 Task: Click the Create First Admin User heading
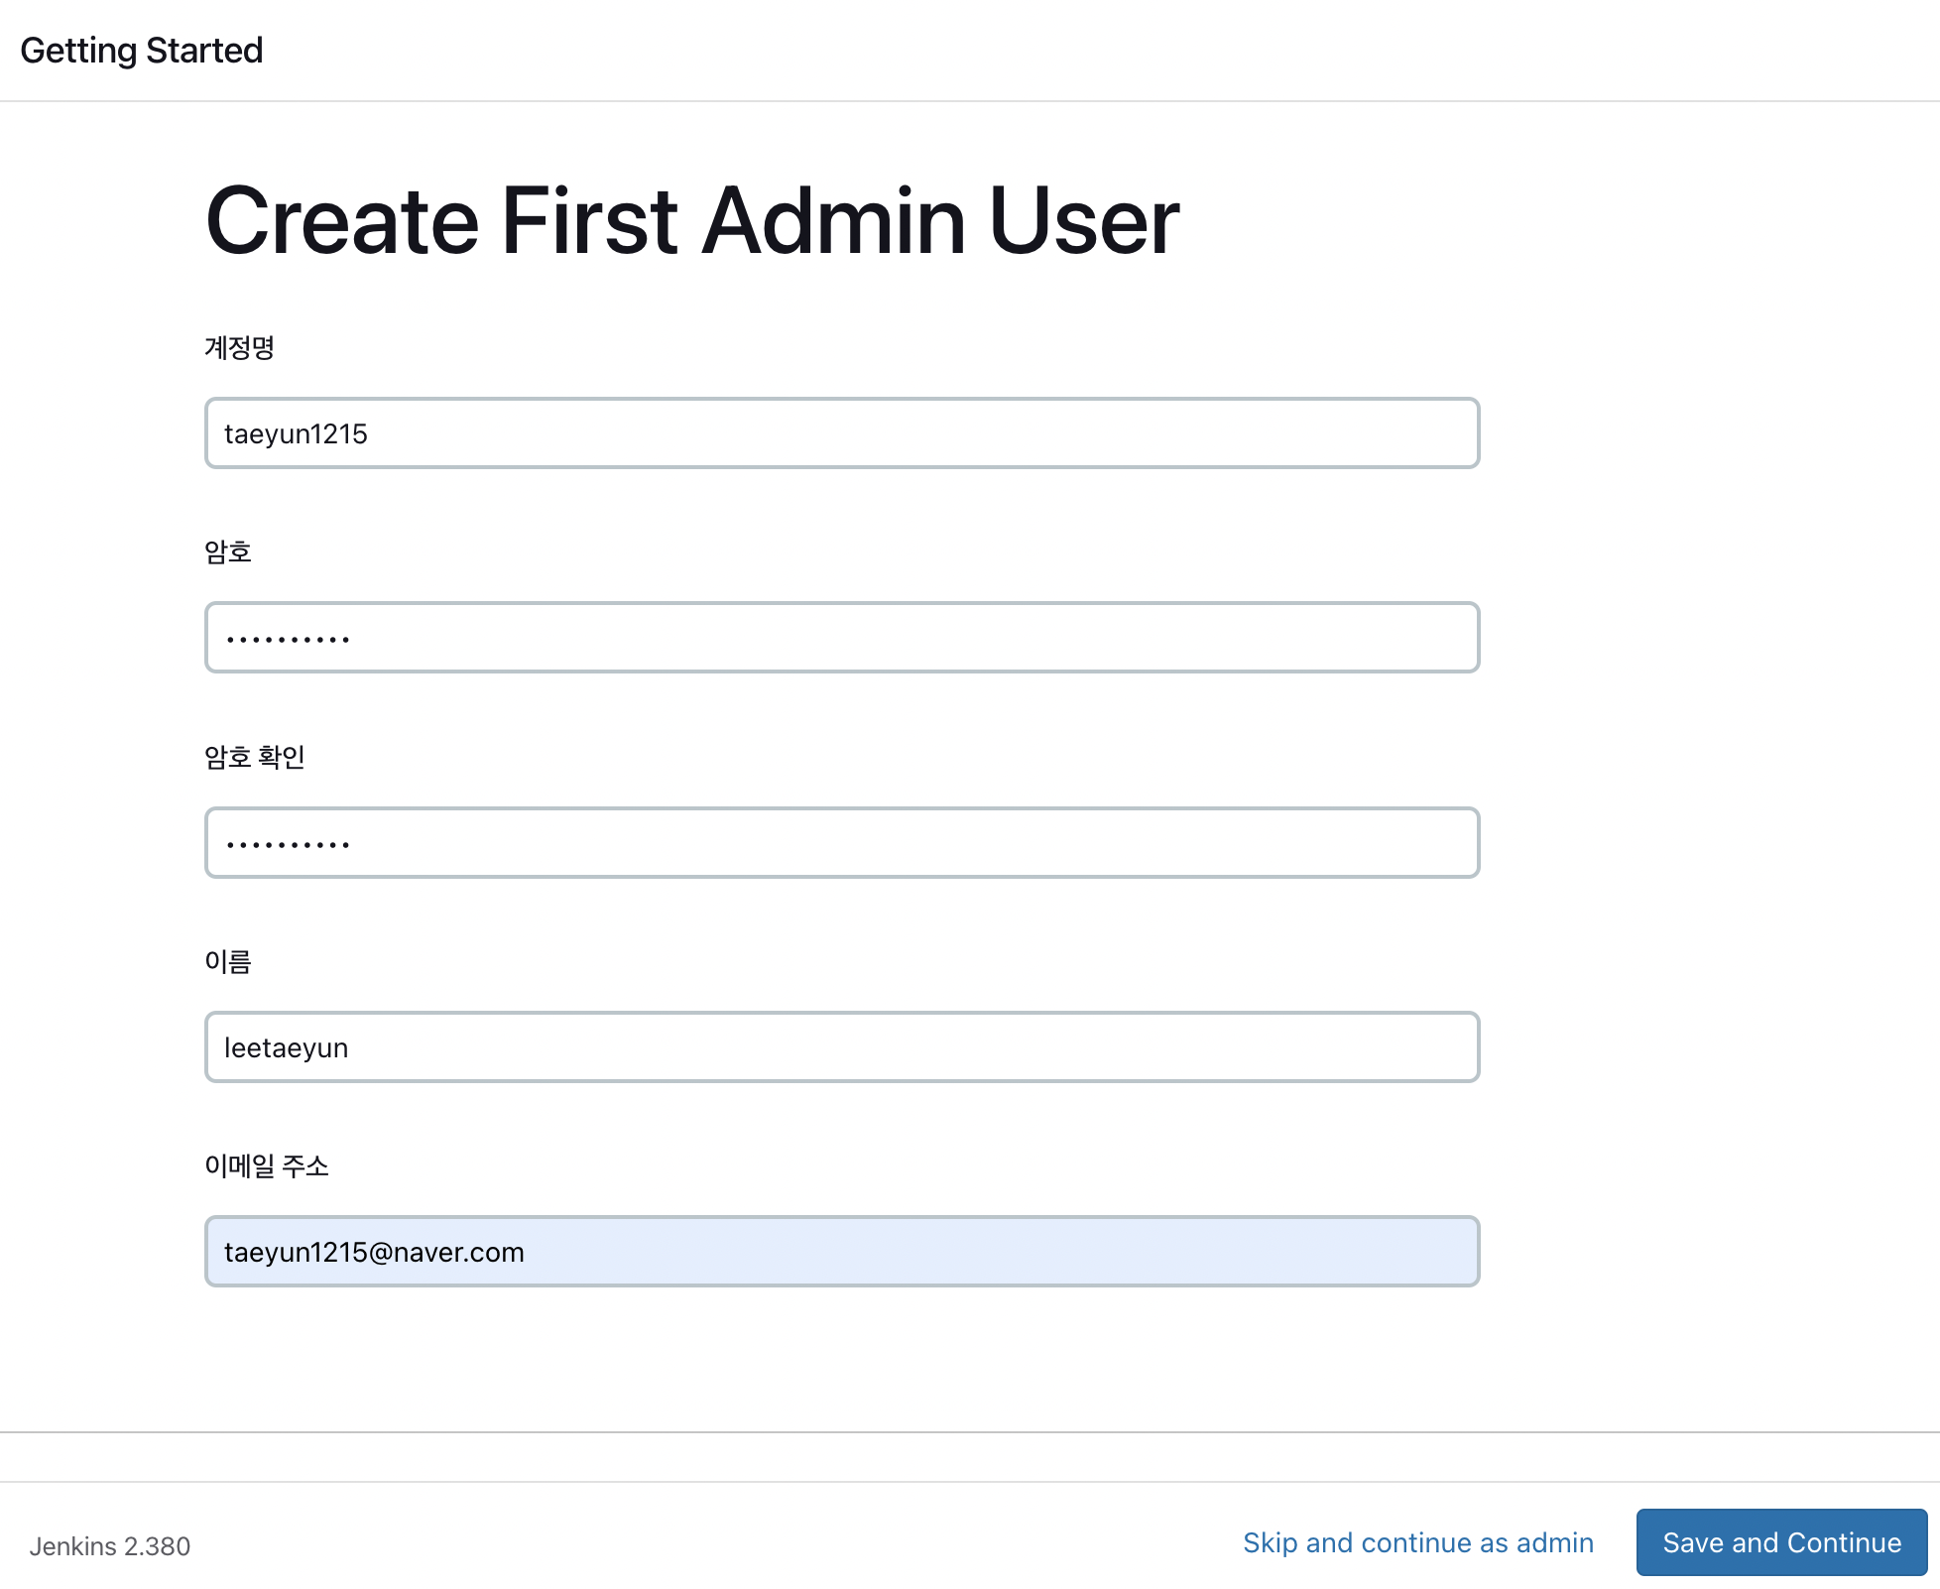(692, 220)
